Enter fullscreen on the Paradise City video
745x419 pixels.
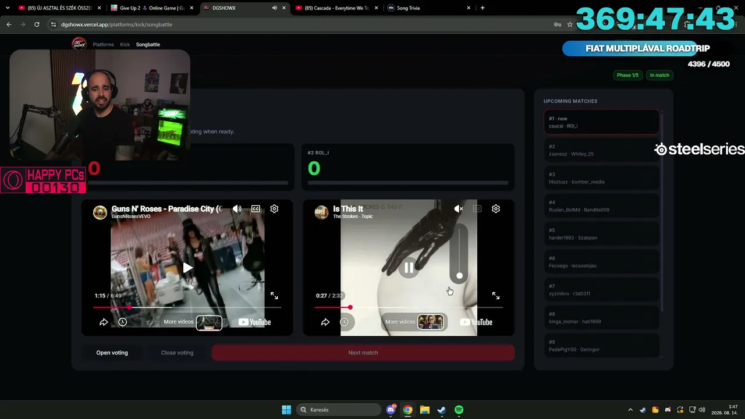pyautogui.click(x=274, y=296)
